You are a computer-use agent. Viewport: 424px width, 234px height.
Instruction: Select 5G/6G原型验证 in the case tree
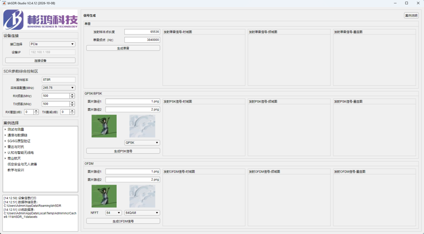(19, 141)
